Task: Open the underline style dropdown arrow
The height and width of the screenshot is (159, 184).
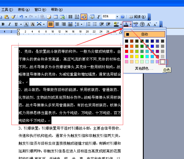Action: (x=21, y=24)
